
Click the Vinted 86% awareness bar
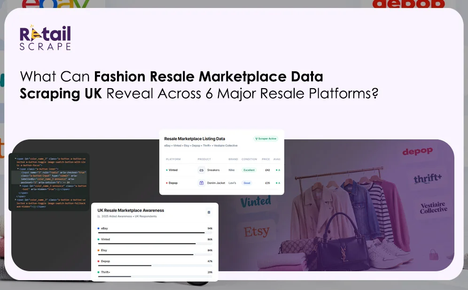click(x=155, y=244)
